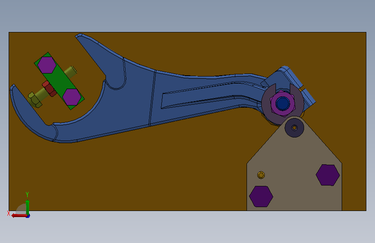375x243 pixels.
Task: Select the small gold pin on gray bracket
Action: pos(261,175)
